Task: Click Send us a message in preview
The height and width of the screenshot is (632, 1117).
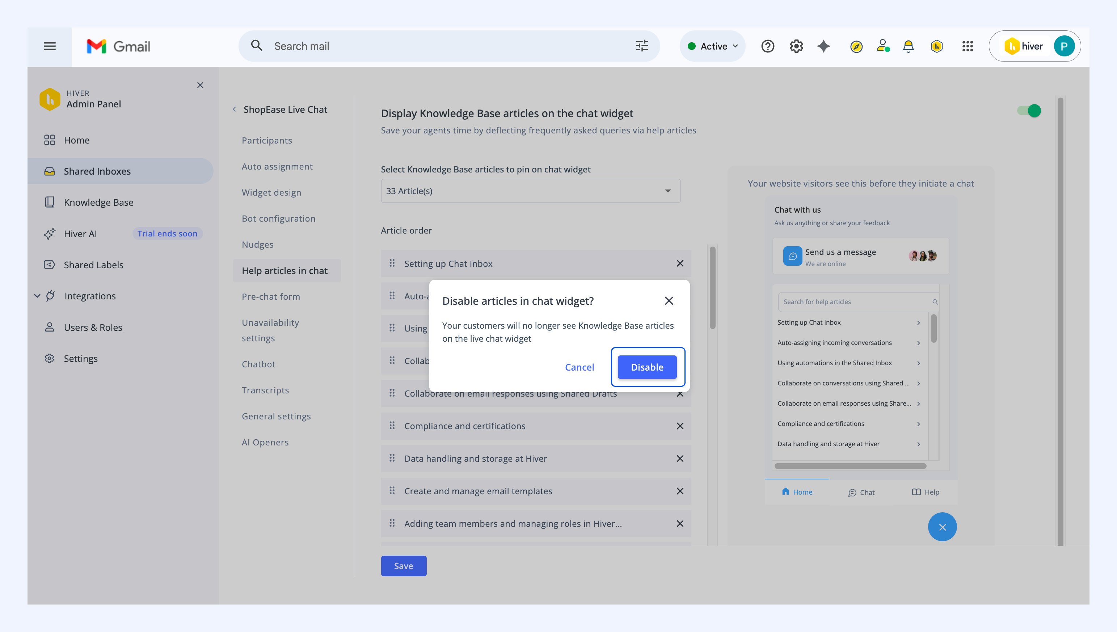Action: pos(860,256)
